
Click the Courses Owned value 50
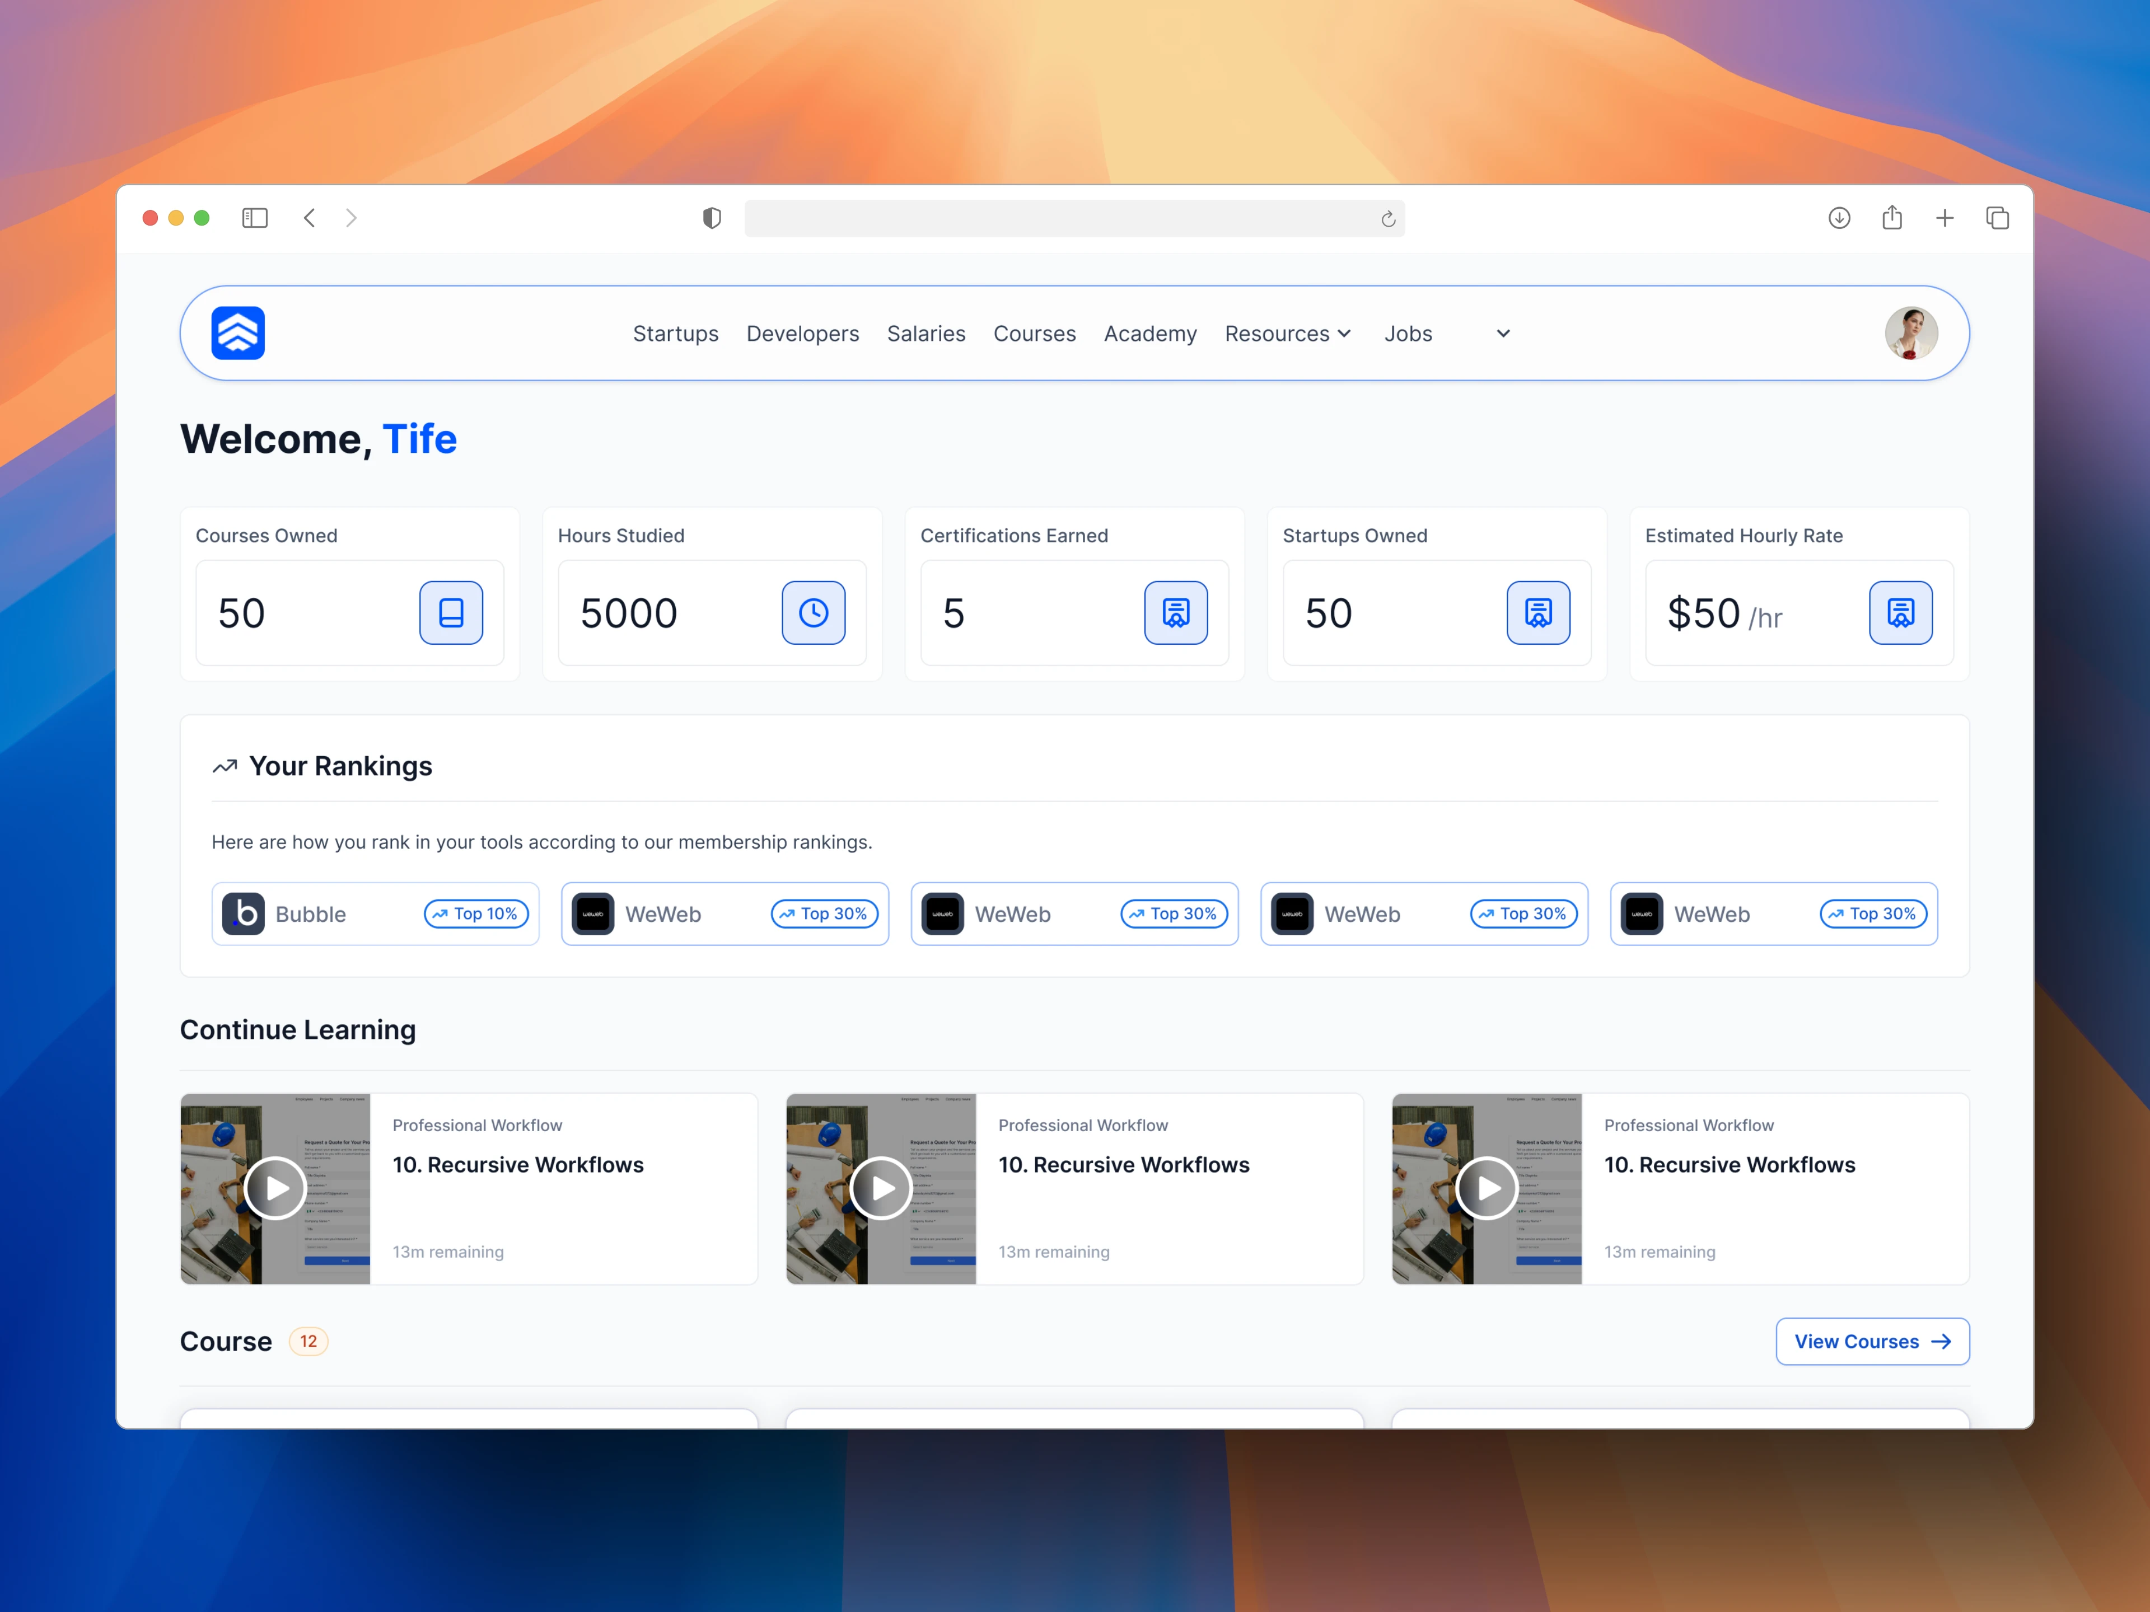[x=241, y=613]
